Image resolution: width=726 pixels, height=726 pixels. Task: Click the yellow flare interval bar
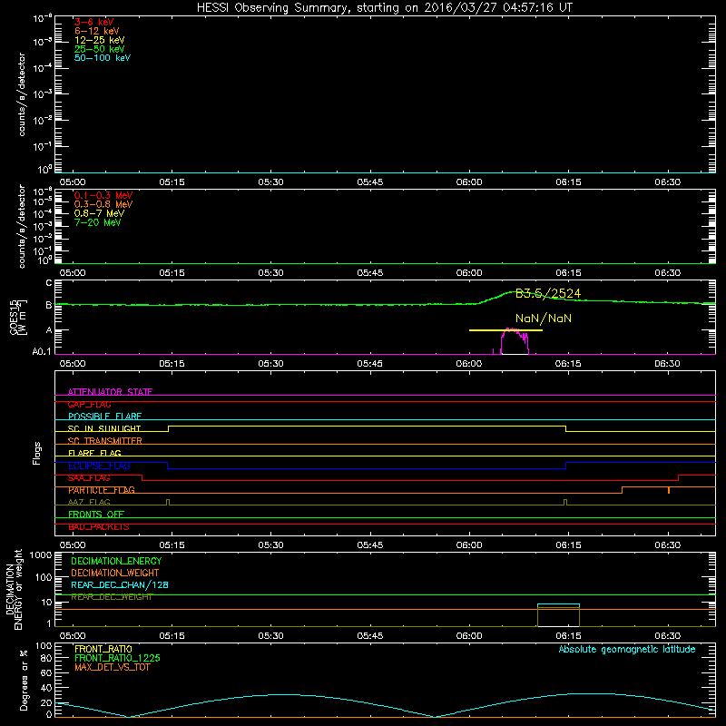point(505,330)
